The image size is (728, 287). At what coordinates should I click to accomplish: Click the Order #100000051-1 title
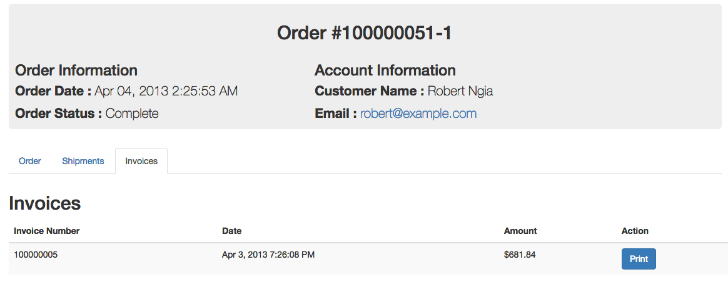[x=364, y=34]
